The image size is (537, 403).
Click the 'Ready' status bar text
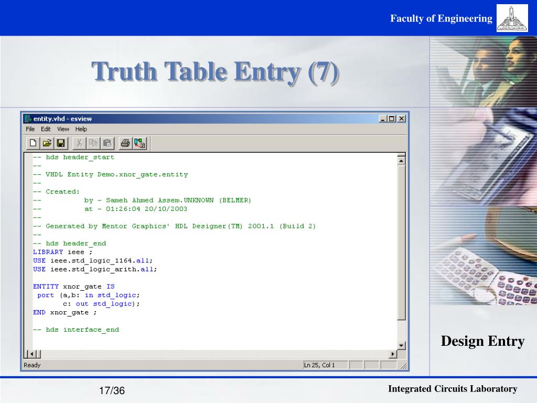(x=32, y=365)
